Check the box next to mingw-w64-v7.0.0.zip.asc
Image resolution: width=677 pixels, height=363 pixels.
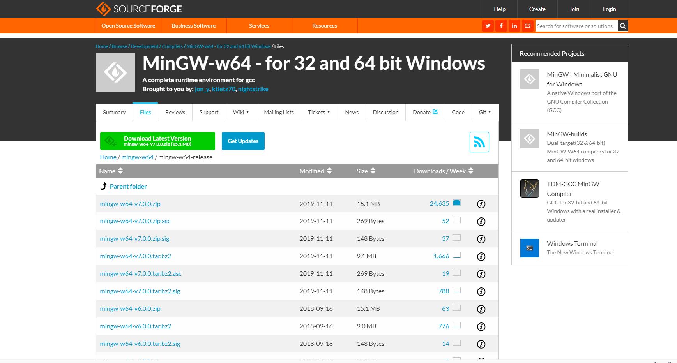click(x=456, y=220)
